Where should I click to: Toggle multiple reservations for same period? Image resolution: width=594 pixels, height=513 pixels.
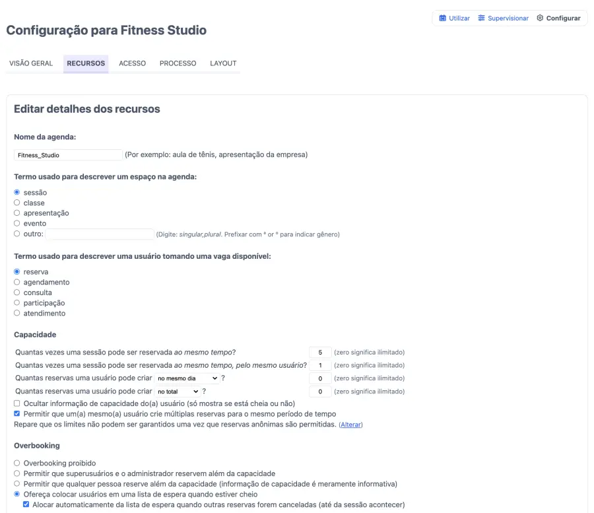point(17,414)
